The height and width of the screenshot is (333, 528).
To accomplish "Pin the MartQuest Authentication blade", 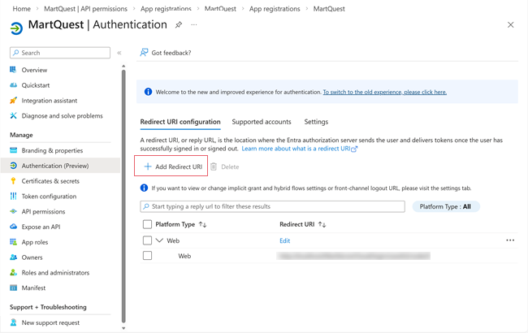I will 179,24.
